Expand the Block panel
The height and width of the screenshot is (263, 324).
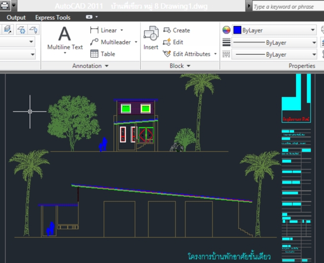[180, 66]
